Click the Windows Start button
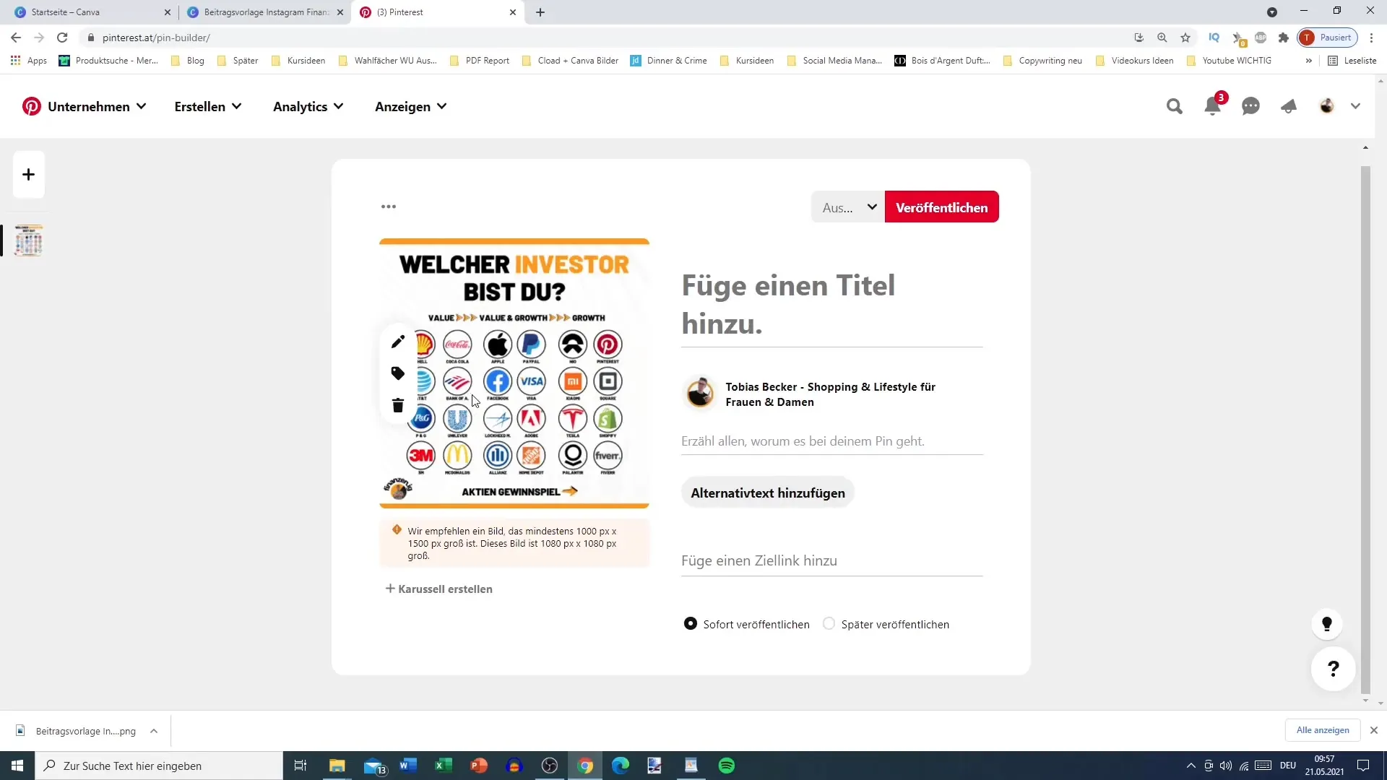 pos(17,766)
